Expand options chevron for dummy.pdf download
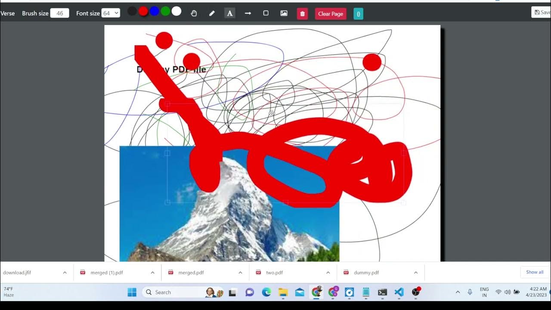This screenshot has width=551, height=310. point(416,273)
